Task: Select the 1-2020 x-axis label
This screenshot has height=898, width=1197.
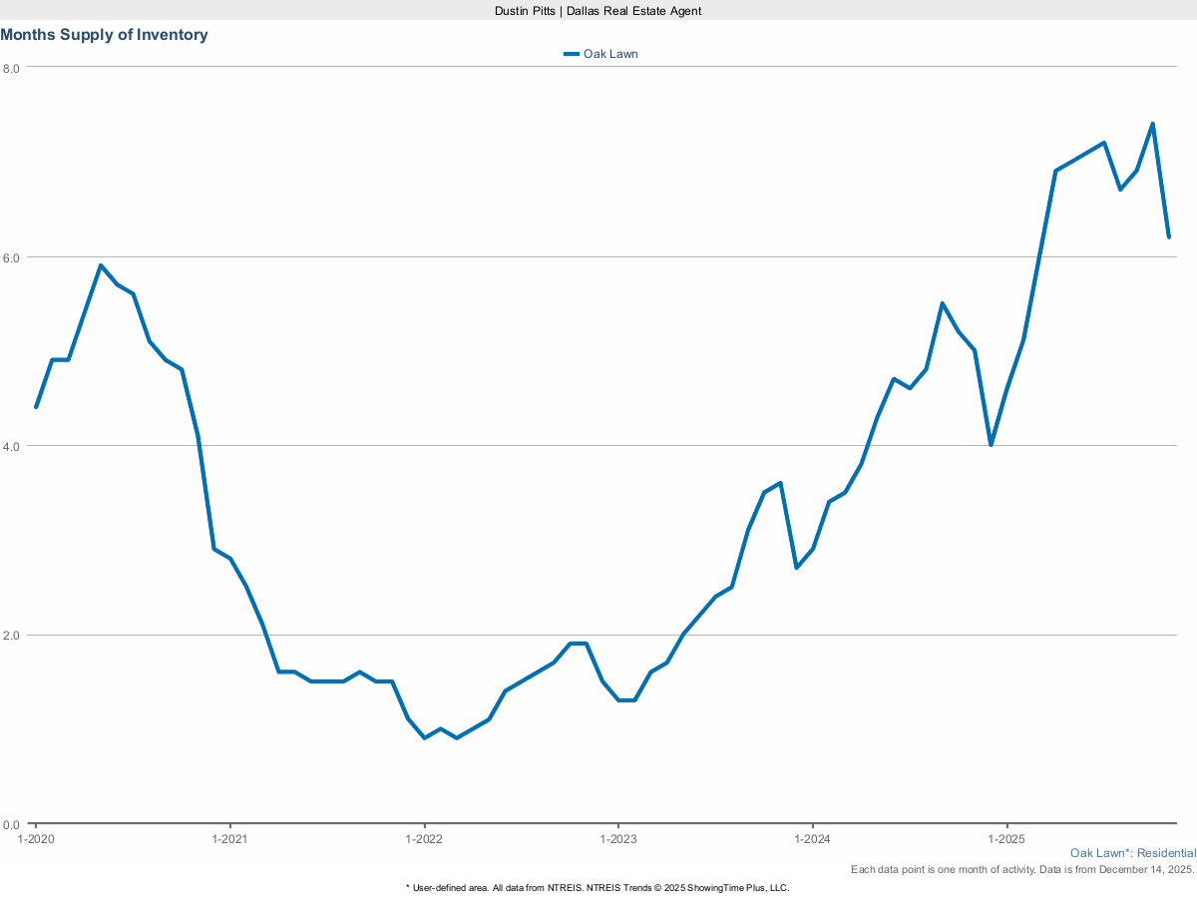Action: click(x=36, y=840)
